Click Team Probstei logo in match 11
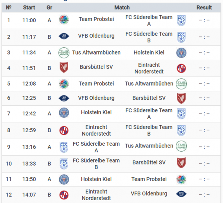223x203 pixels. point(181,180)
